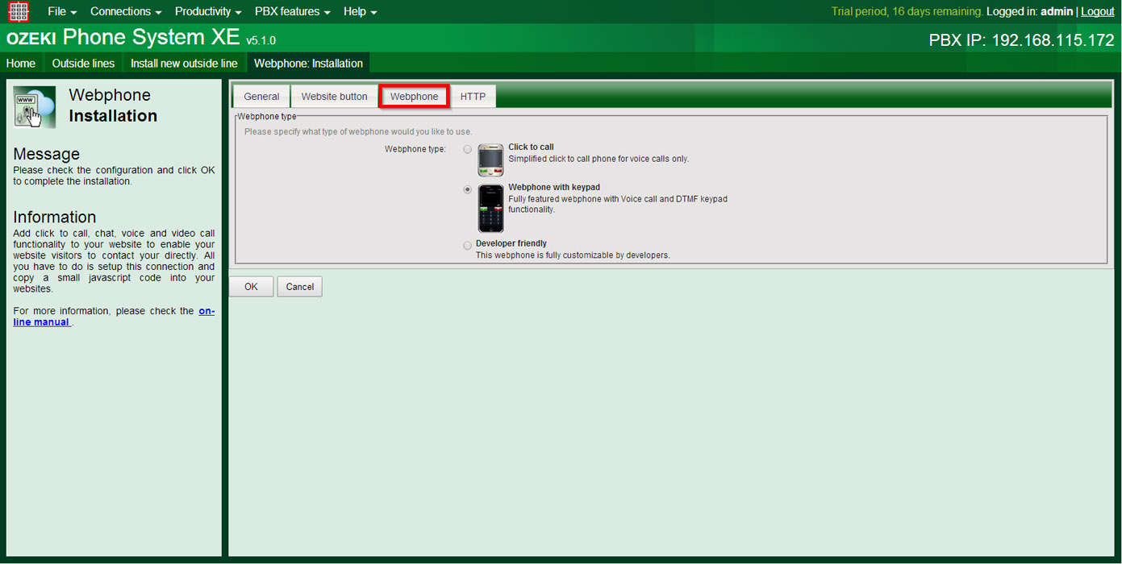This screenshot has height=564, width=1122.
Task: Go to the Home page tab
Action: click(21, 63)
